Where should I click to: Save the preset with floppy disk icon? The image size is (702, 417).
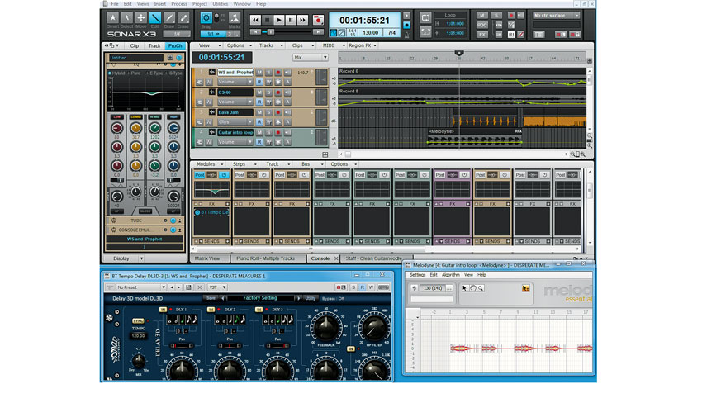click(x=188, y=287)
